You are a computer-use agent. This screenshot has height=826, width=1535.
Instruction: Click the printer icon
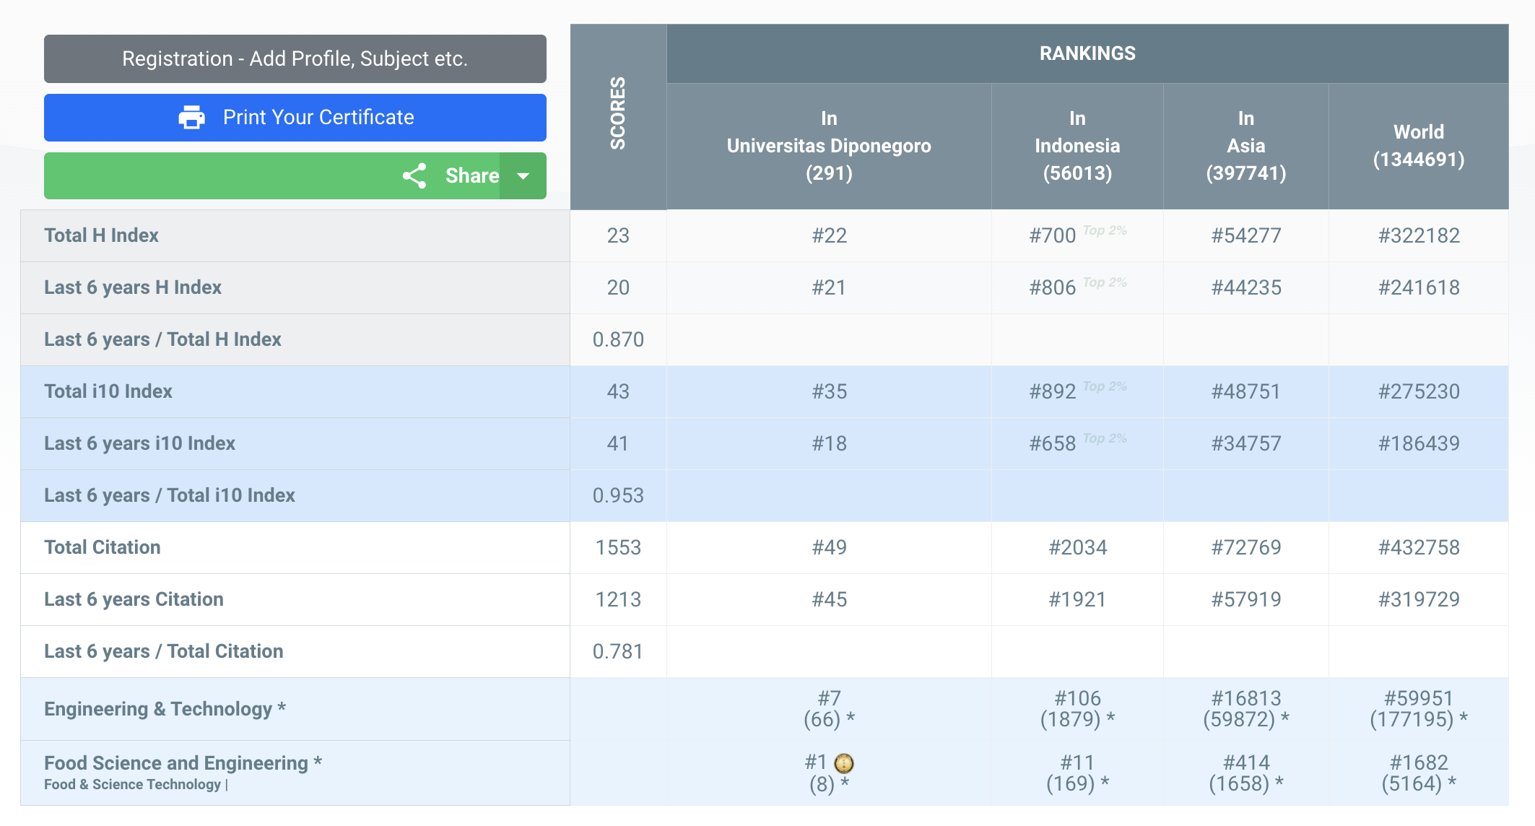(x=191, y=117)
